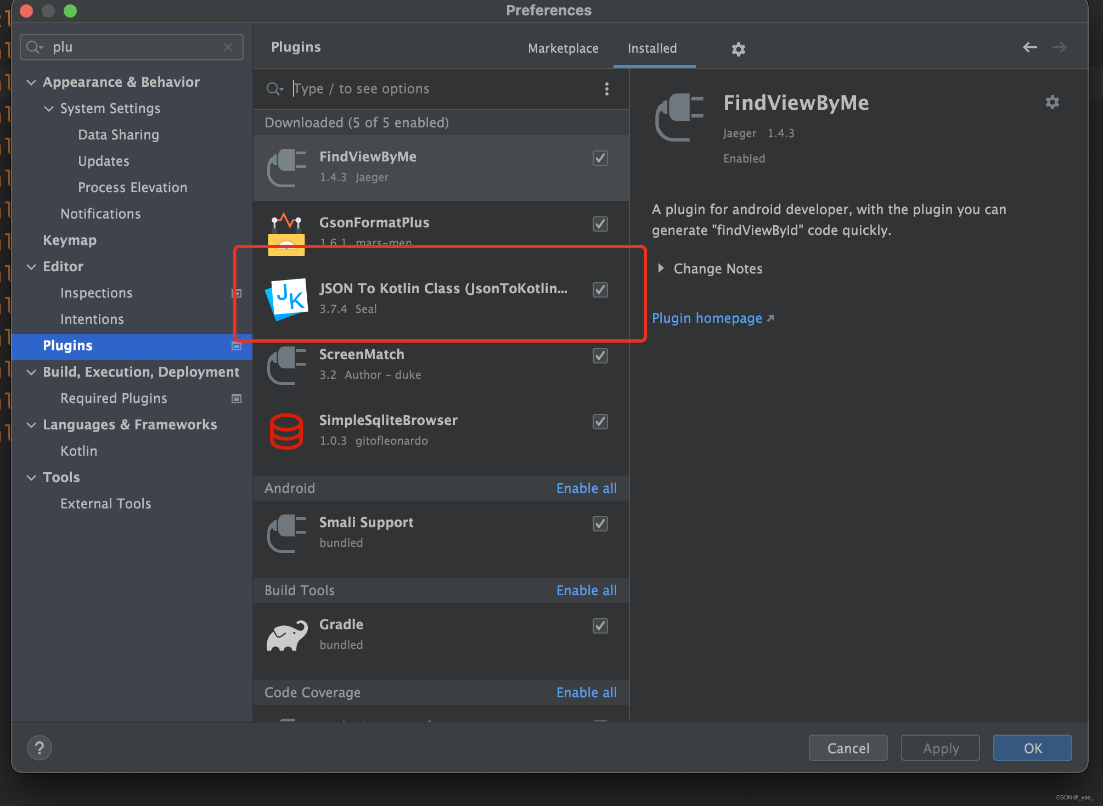Toggle the Smali Support checkbox
The width and height of the screenshot is (1103, 806).
[600, 524]
